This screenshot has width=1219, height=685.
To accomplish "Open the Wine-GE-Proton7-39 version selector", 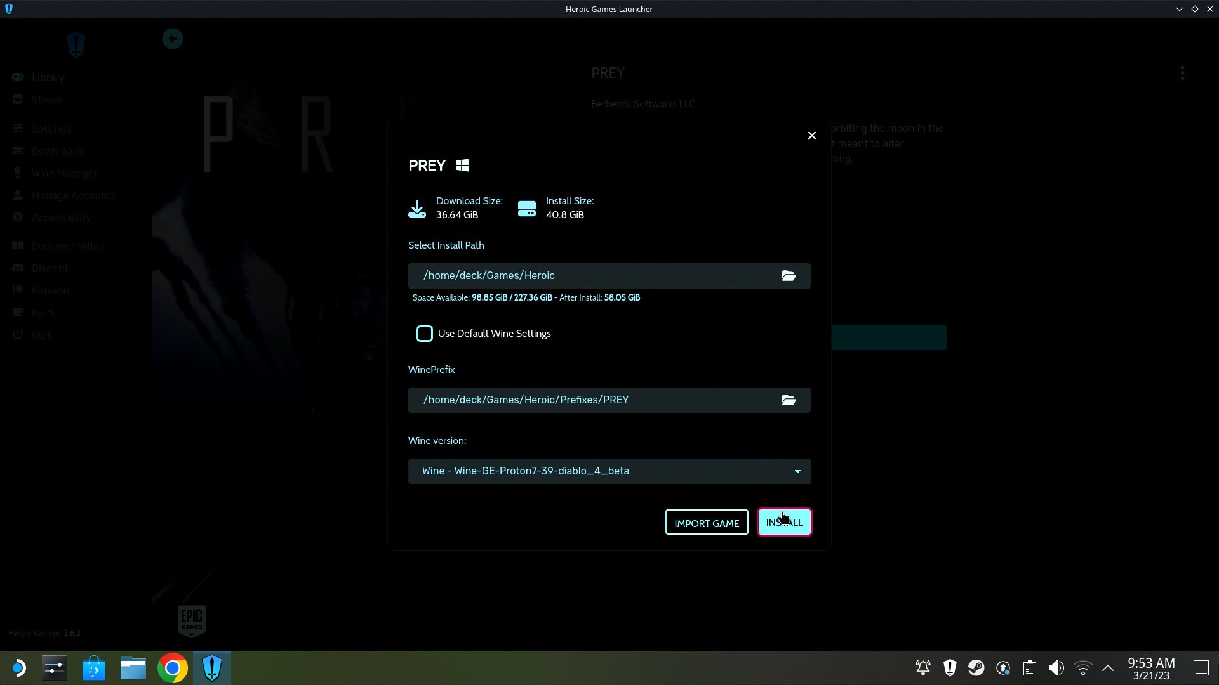I will [596, 471].
